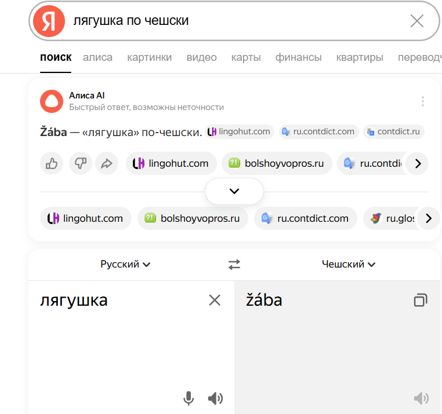Click into the search query field
This screenshot has width=442, height=414.
(232, 21)
